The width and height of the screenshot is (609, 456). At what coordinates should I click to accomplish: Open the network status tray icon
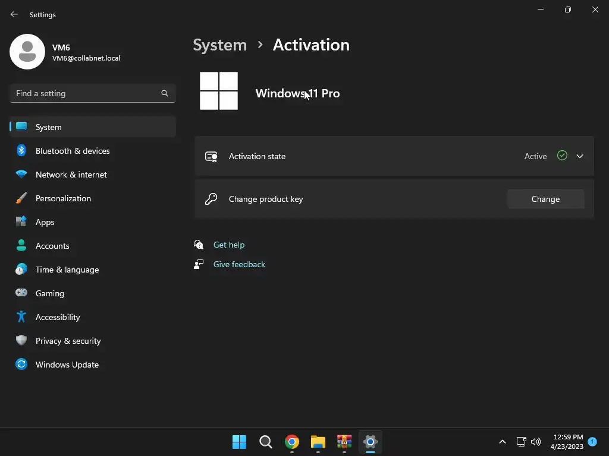[x=521, y=442]
